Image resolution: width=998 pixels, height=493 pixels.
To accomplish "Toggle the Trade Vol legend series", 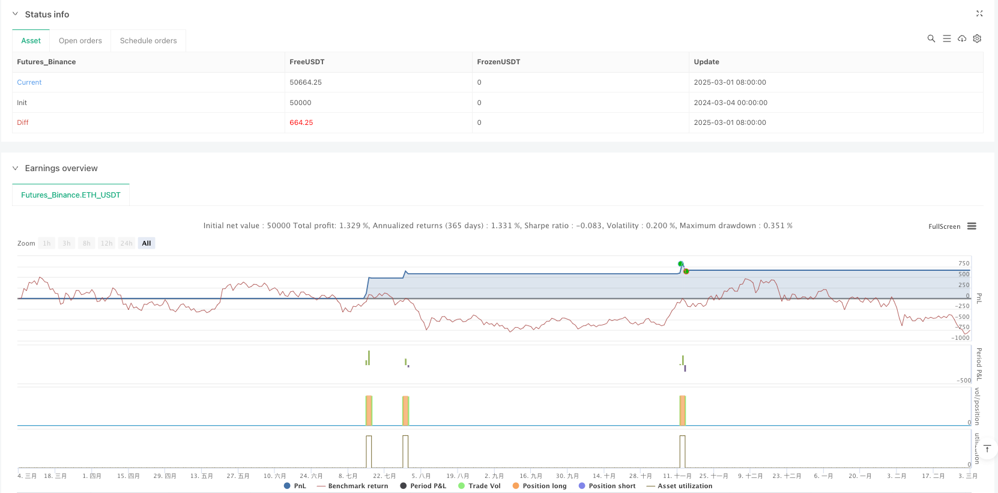I will click(479, 486).
